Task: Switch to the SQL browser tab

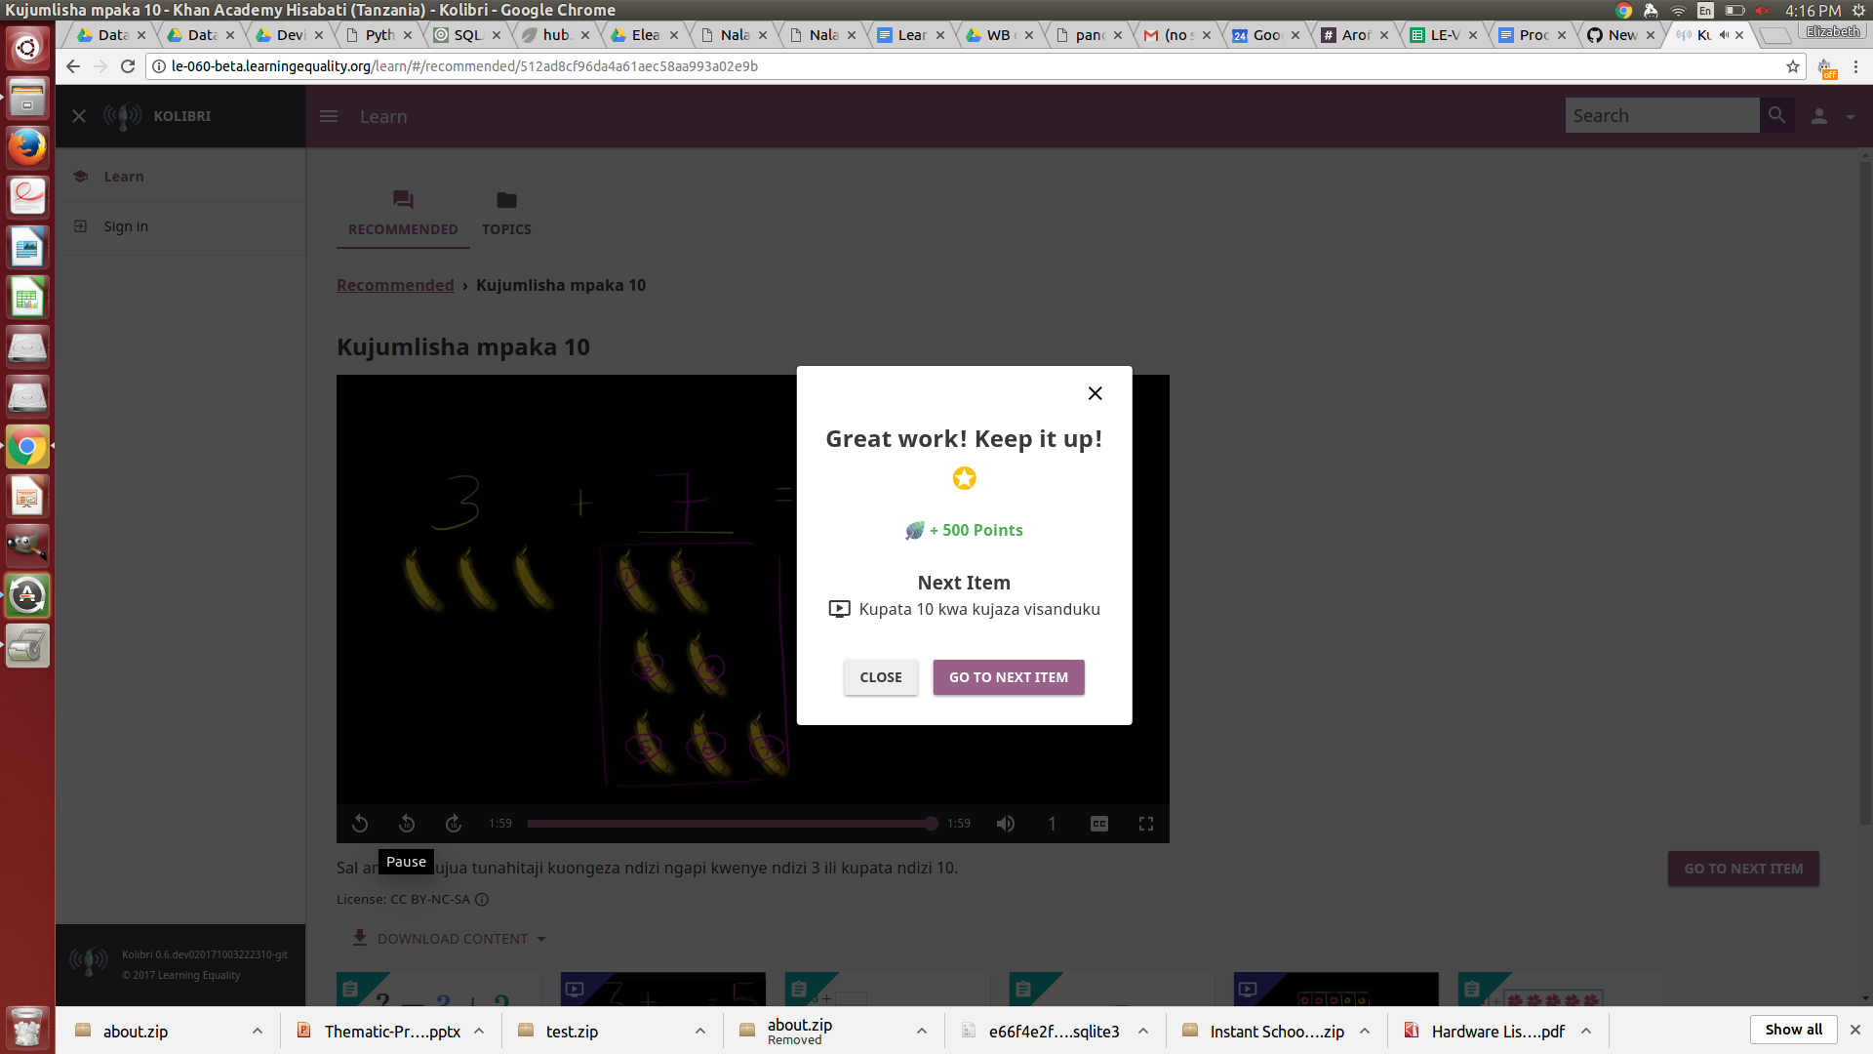Action: tap(468, 35)
